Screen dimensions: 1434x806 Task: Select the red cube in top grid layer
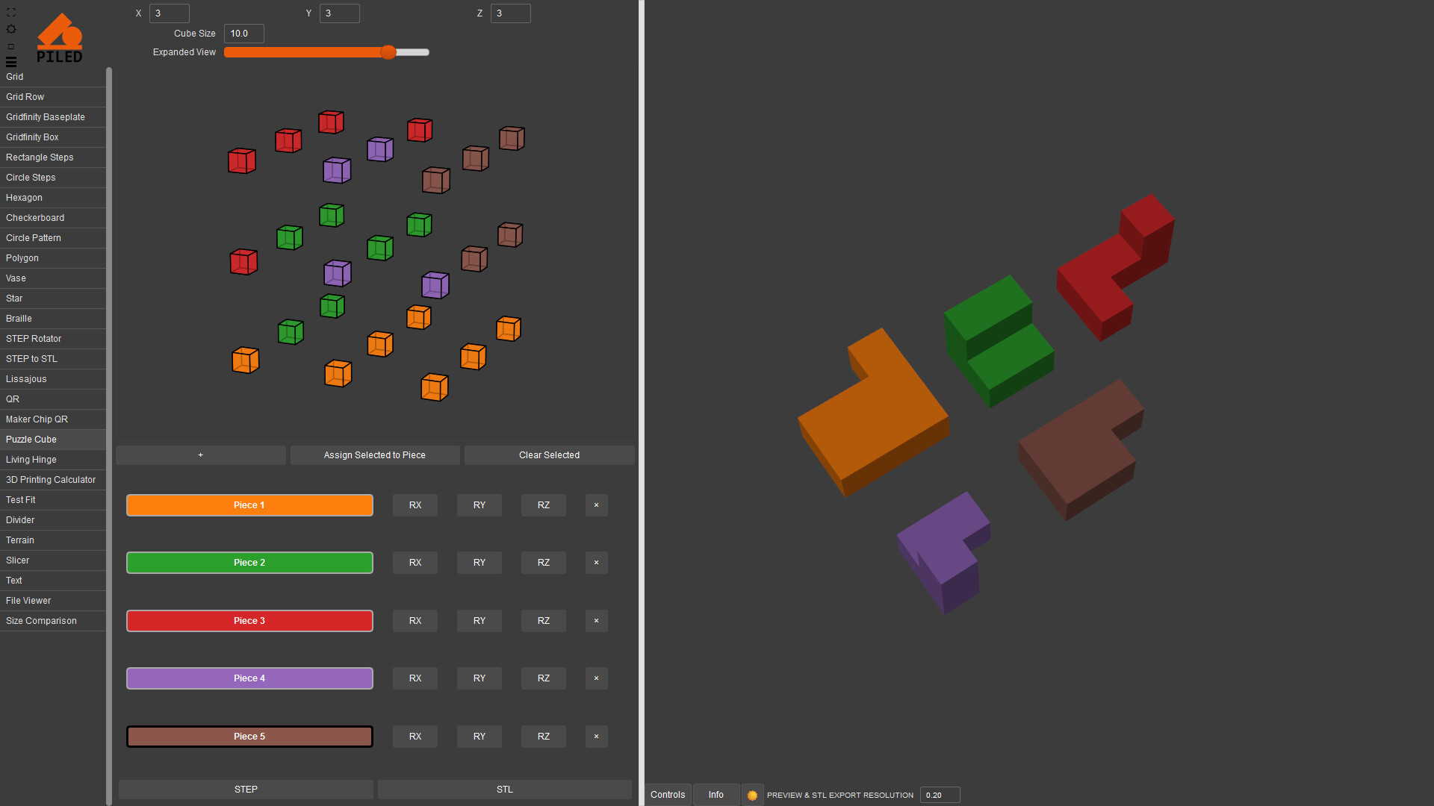point(331,122)
